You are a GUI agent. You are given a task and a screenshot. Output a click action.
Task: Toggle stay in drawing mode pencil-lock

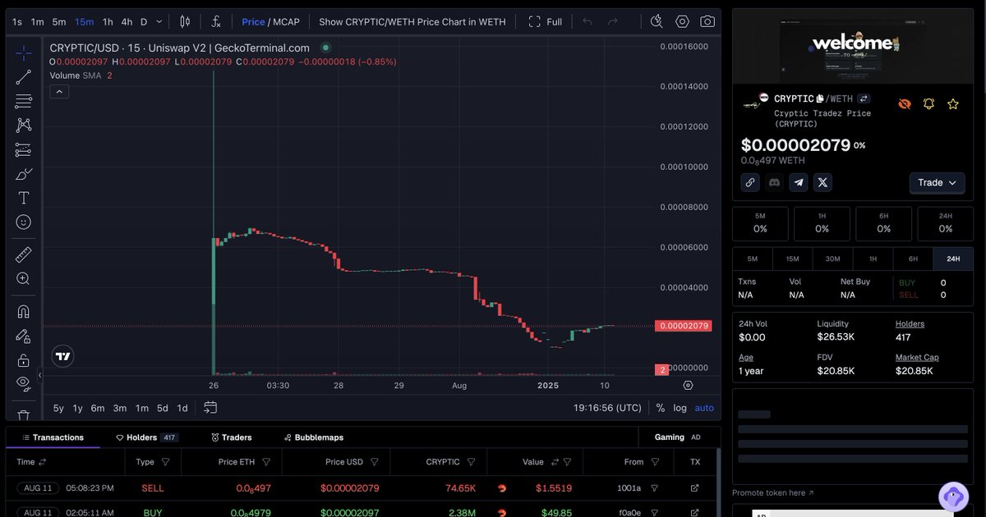23,336
